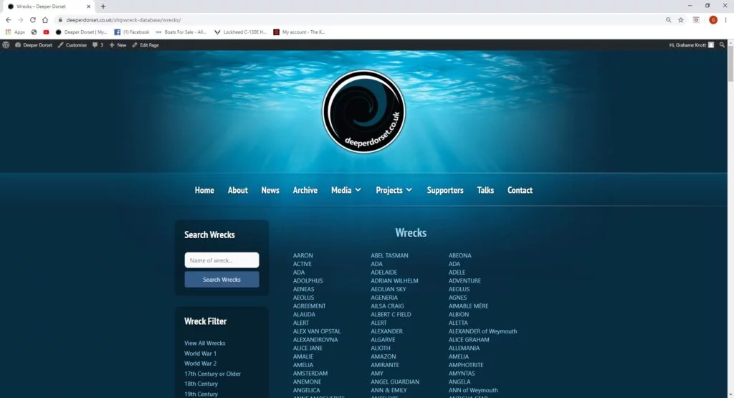Open the AEOLIAN SKY wreck entry
Image resolution: width=734 pixels, height=398 pixels.
coord(388,290)
